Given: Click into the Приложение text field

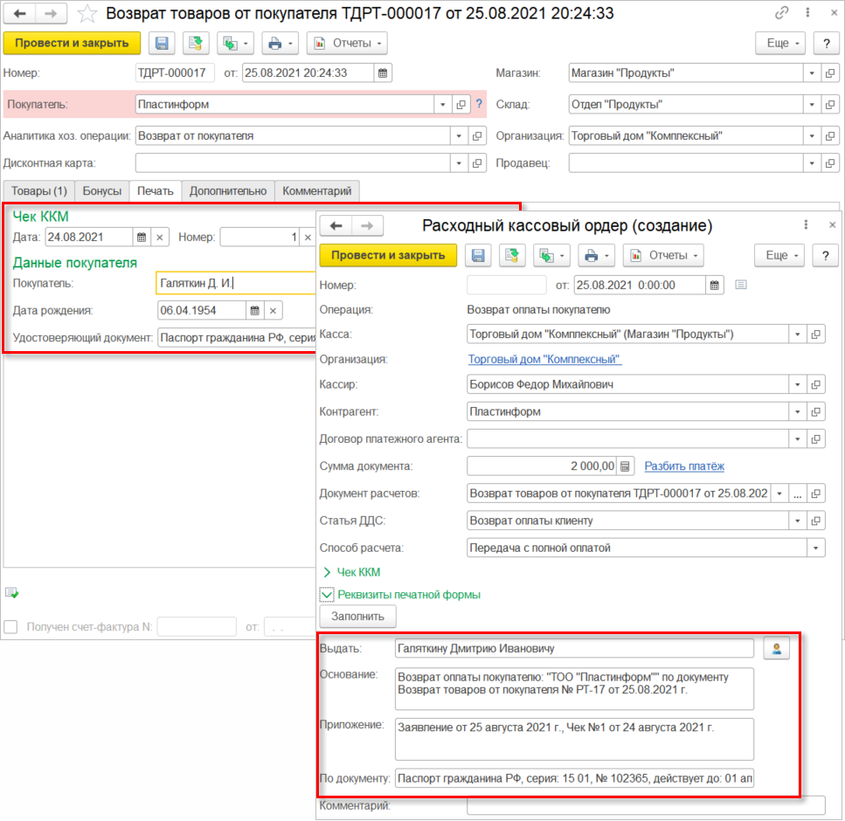Looking at the screenshot, I should click(574, 739).
